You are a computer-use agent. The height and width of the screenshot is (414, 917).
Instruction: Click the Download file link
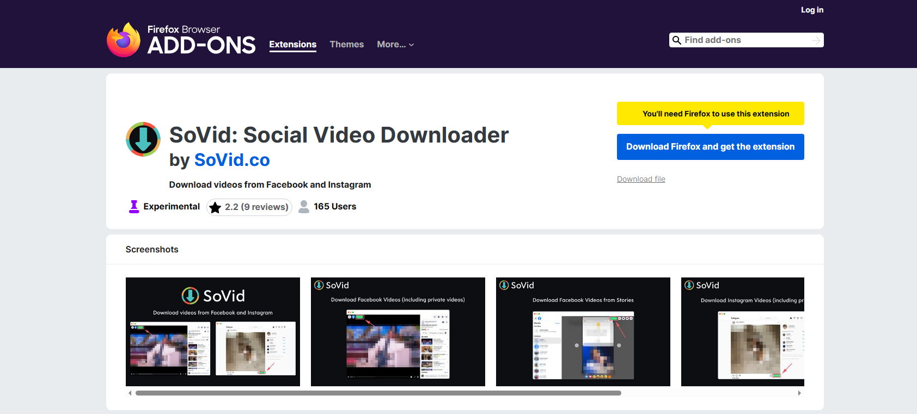[641, 179]
